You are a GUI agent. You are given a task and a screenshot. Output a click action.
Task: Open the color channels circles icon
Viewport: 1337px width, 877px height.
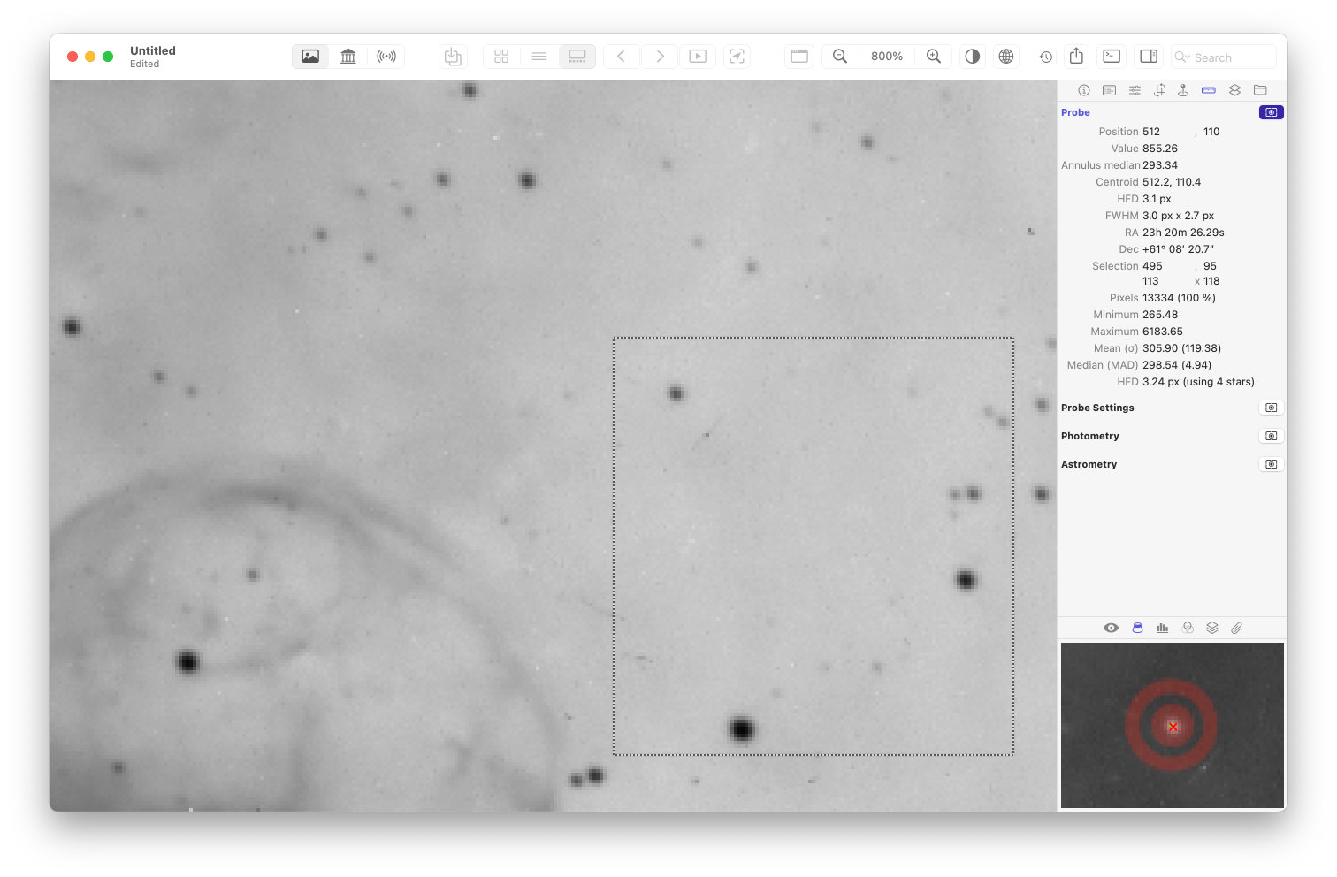pyautogui.click(x=1188, y=628)
